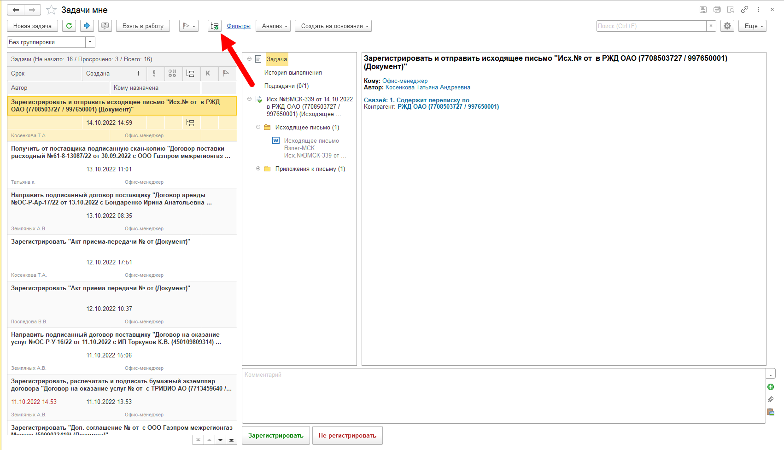Click into the 'Комментарий' text area
Screen dimensions: 784x450
point(503,396)
